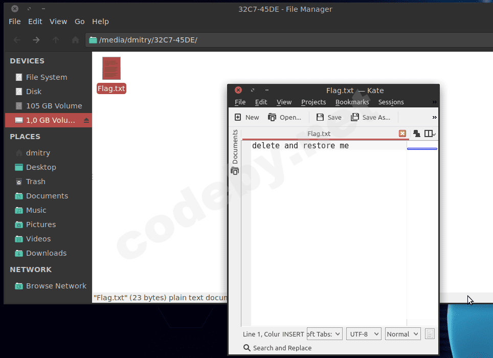Open the Search and Replace panel
493x358 pixels.
(277, 347)
